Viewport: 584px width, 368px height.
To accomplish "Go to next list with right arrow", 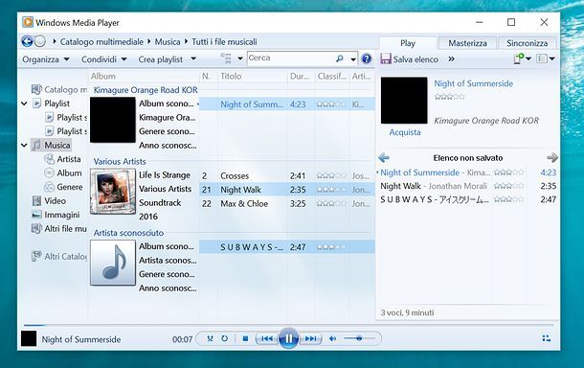I will click(x=552, y=158).
